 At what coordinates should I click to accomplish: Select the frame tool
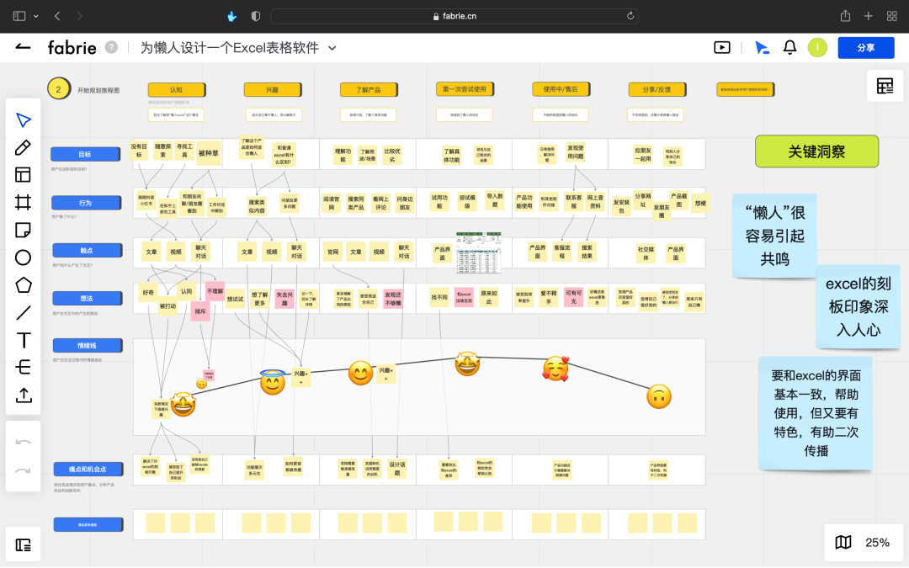(x=24, y=202)
